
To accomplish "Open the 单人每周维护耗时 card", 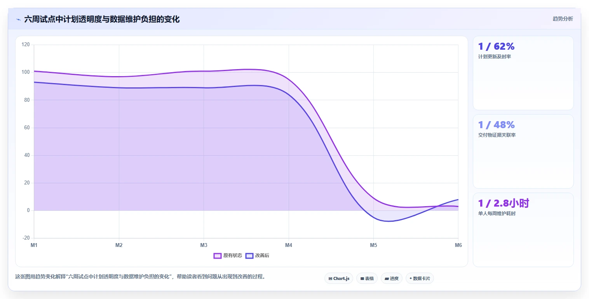I will (523, 230).
